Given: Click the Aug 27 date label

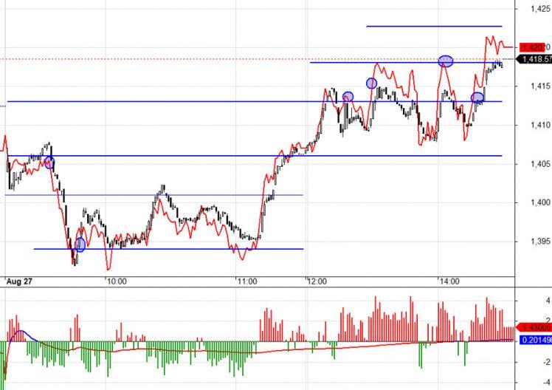Looking at the screenshot, I should pos(19,282).
